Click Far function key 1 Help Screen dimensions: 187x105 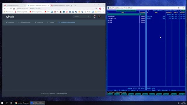coord(110,94)
